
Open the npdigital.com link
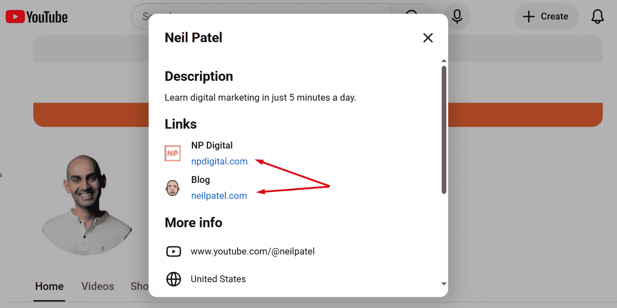219,162
